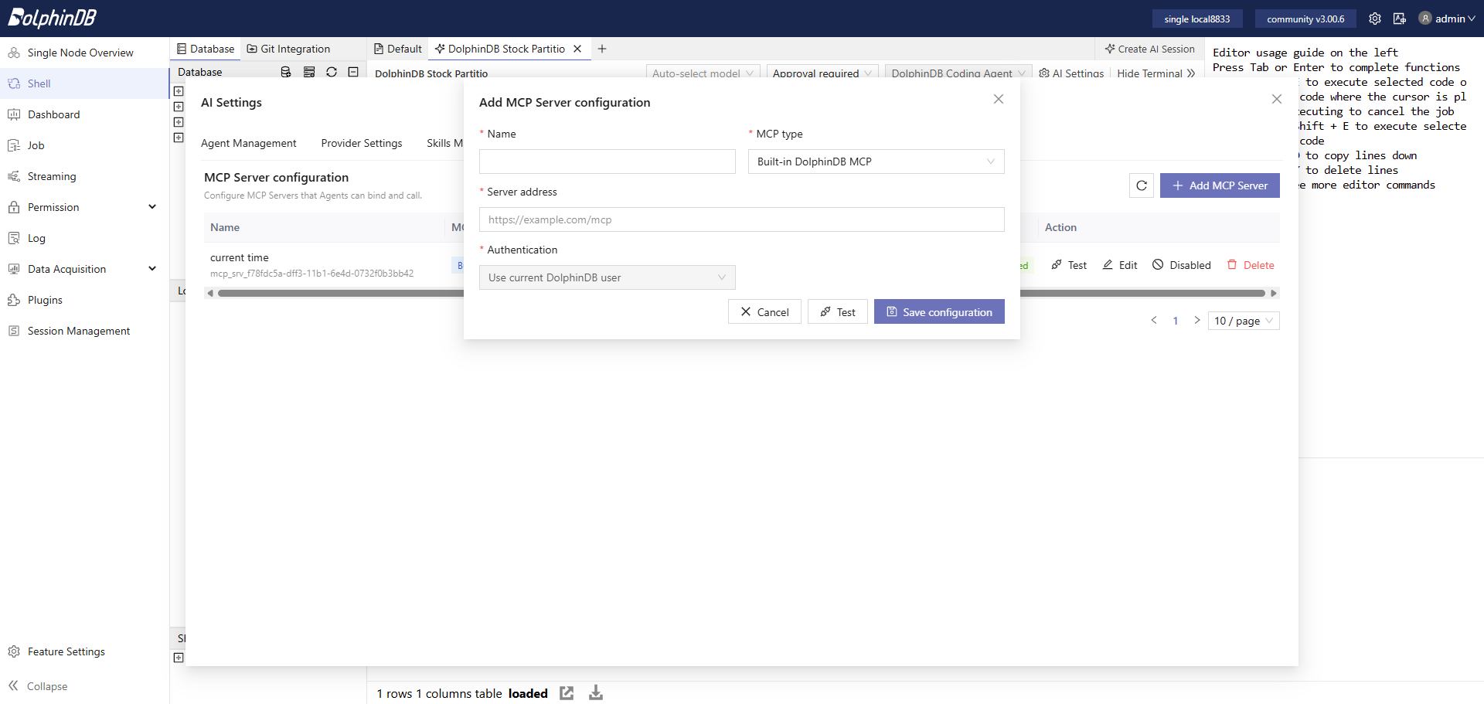Screen dimensions: 1484x704
Task: Select the Default editor tab
Action: pos(398,49)
